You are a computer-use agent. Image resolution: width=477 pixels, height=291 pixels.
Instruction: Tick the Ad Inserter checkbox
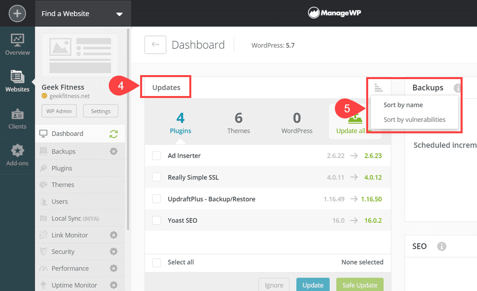coord(157,156)
